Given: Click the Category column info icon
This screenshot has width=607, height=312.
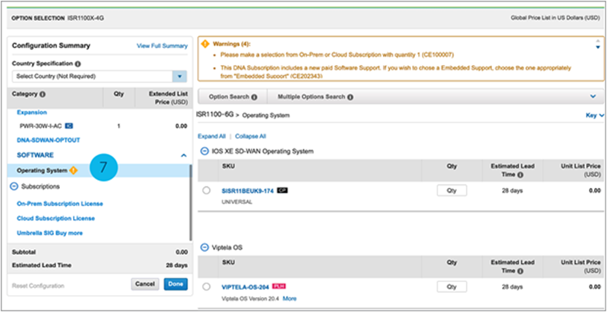Looking at the screenshot, I should click(x=42, y=94).
